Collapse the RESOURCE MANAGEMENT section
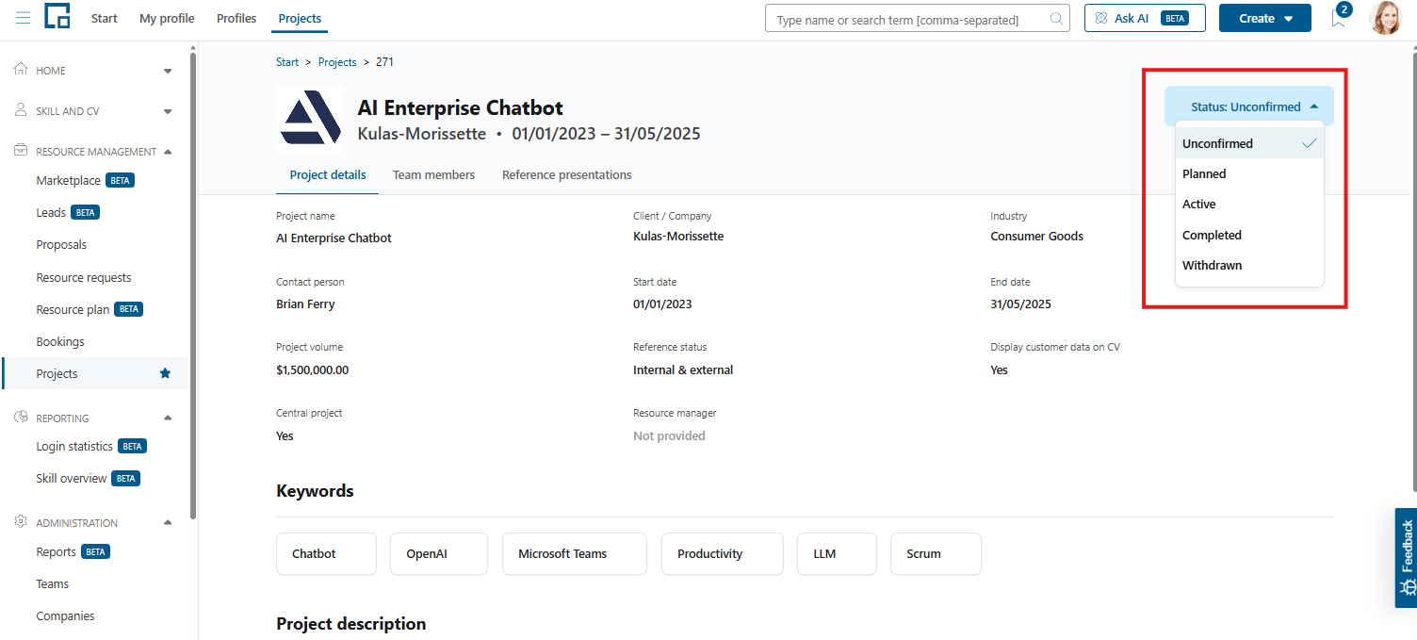Image resolution: width=1417 pixels, height=640 pixels. [168, 152]
